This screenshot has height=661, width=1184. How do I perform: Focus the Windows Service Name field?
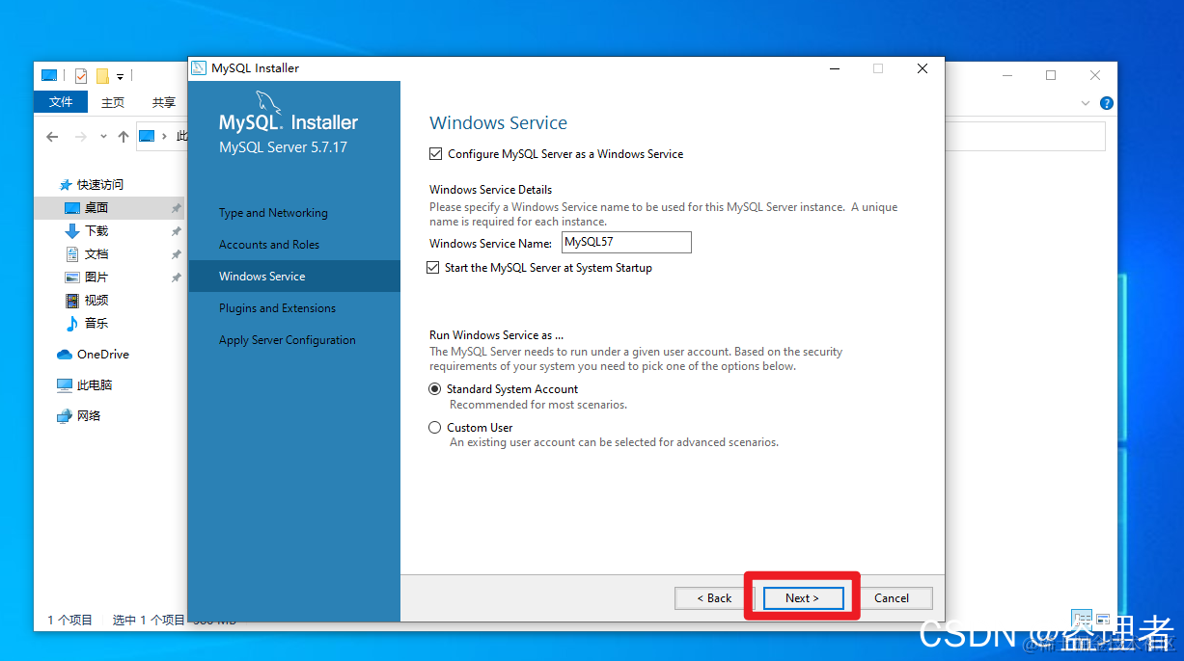coord(626,243)
